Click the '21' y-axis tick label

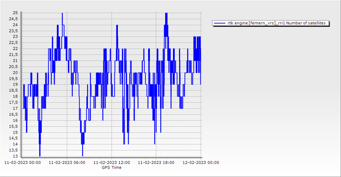point(15,61)
